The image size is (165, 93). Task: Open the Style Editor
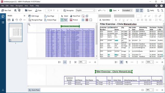tap(105, 20)
